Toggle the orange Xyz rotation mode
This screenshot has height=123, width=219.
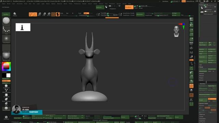click(x=191, y=60)
